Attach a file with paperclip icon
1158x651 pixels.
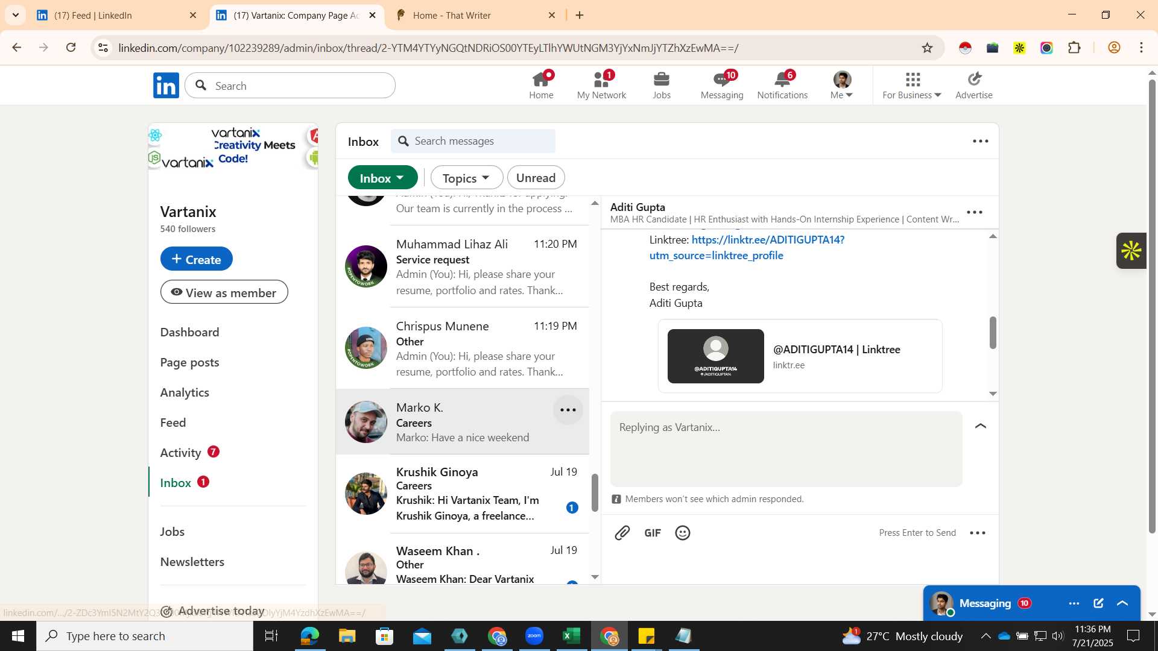coord(622,533)
